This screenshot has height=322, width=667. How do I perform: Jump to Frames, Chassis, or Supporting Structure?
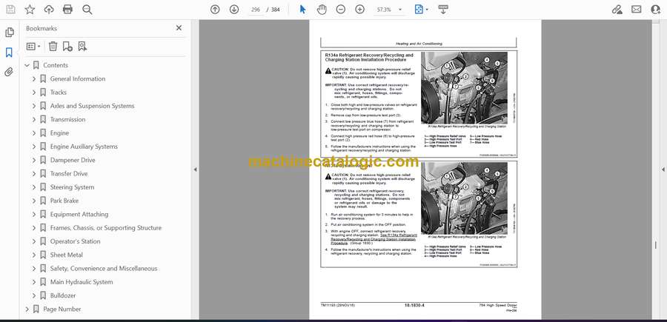coord(106,228)
